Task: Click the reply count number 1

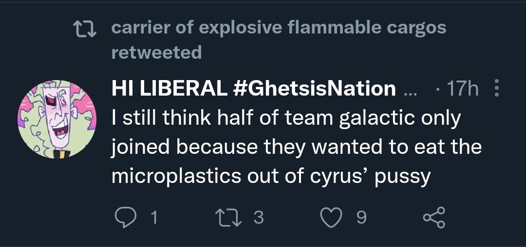Action: coord(154,218)
